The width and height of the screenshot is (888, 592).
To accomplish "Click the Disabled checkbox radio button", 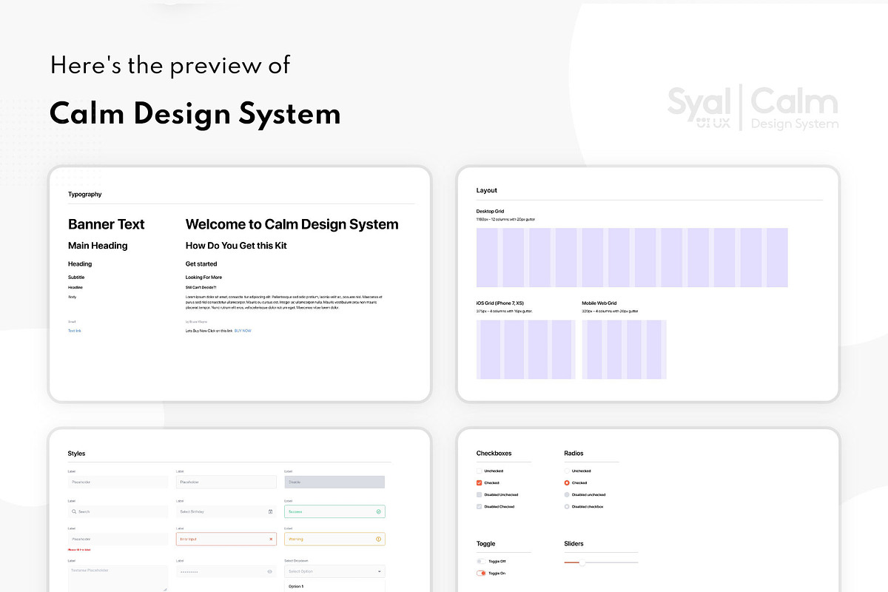I will tap(567, 506).
